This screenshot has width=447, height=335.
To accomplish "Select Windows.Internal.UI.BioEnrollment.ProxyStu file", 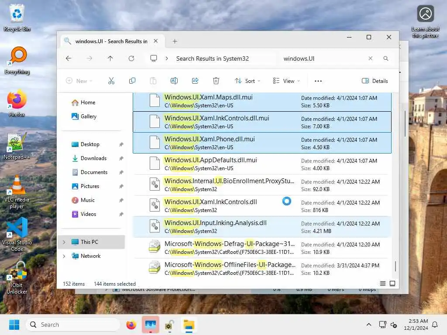I will [262, 185].
